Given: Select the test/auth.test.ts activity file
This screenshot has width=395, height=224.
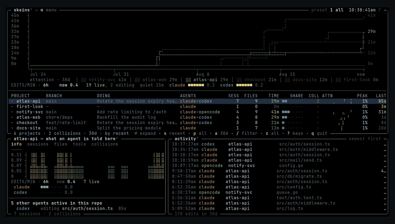Looking at the screenshot, I should (299, 198).
